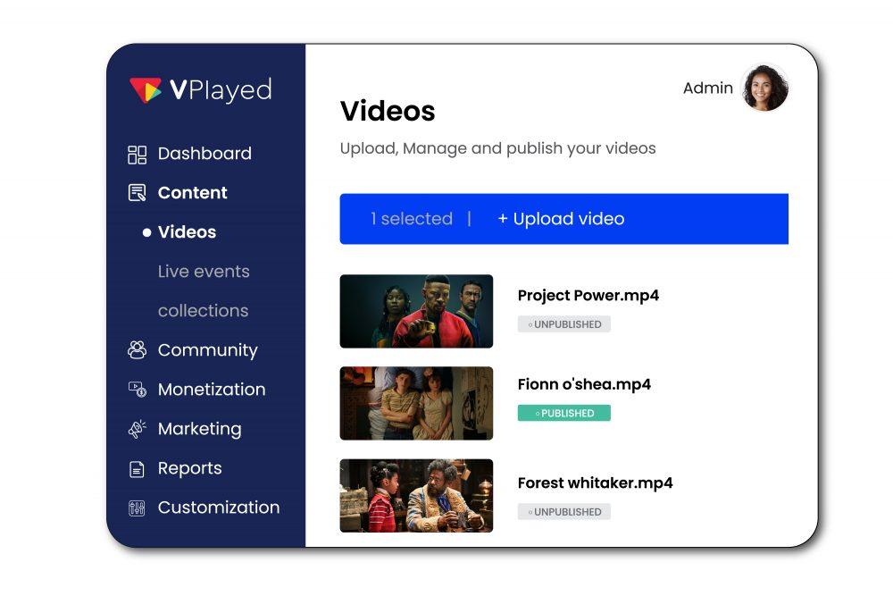Open the Monetization menu
The width and height of the screenshot is (893, 596).
tap(212, 389)
